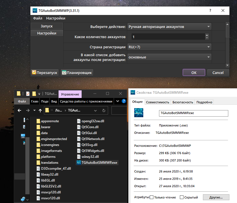Click the Другие attributes button
Viewport: 237px width, 203px height.
216,197
